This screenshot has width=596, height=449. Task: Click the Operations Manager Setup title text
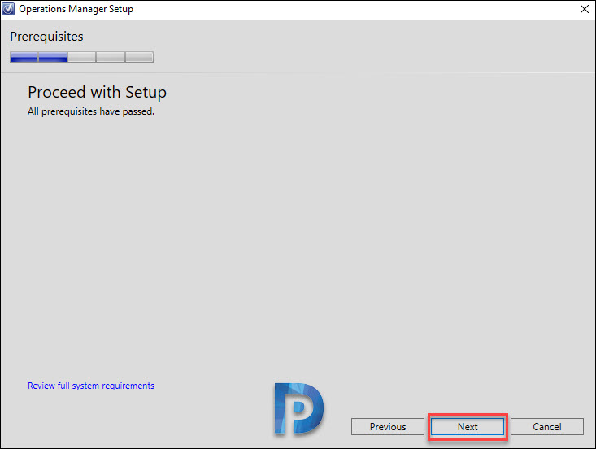pyautogui.click(x=76, y=9)
